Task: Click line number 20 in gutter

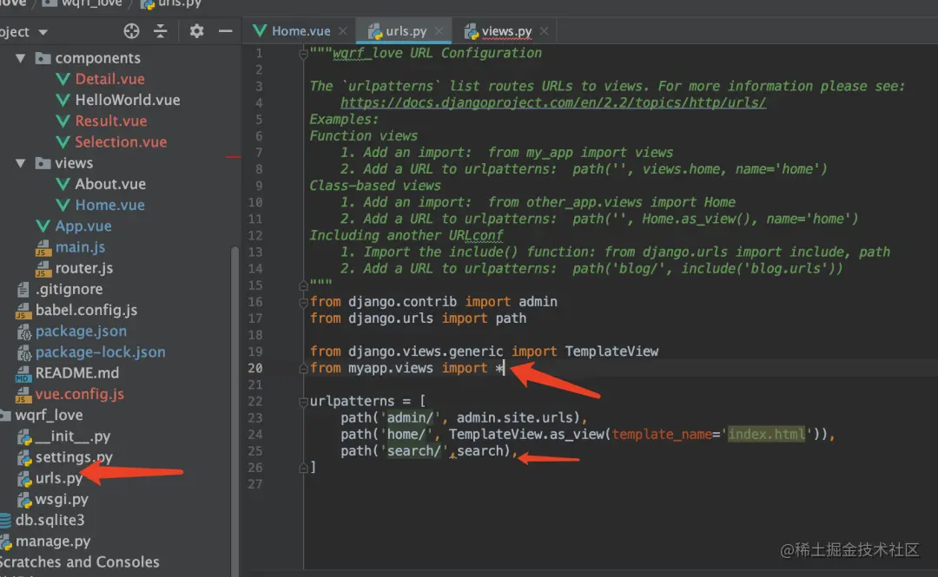Action: (x=255, y=368)
